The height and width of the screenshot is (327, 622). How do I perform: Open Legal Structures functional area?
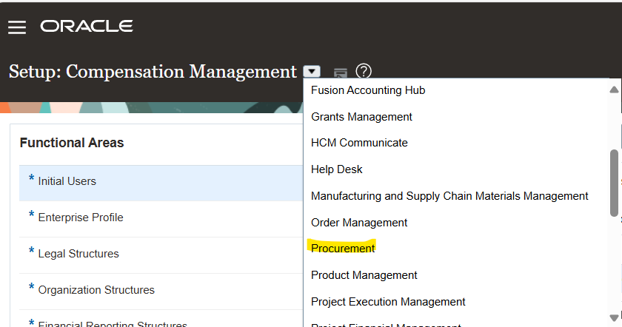[78, 254]
